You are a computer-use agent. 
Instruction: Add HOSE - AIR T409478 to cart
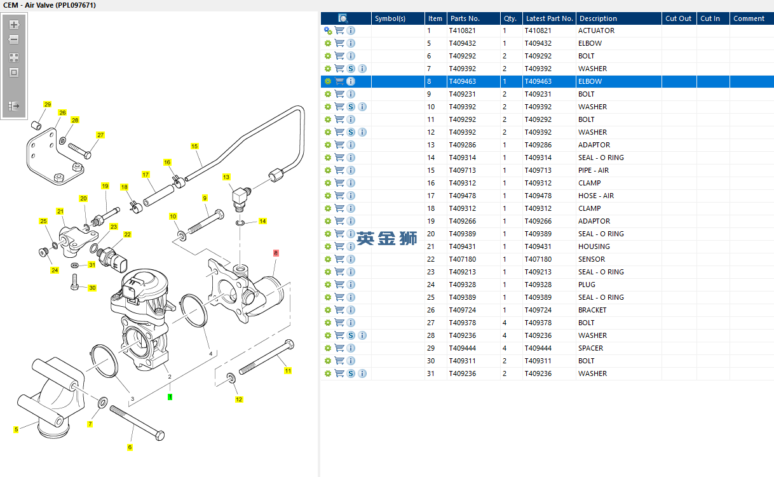(339, 196)
